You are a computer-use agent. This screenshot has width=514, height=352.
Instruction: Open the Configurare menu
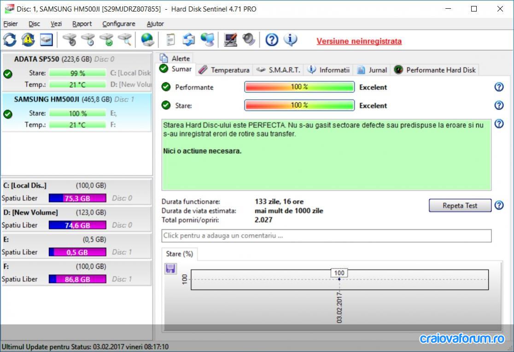119,23
